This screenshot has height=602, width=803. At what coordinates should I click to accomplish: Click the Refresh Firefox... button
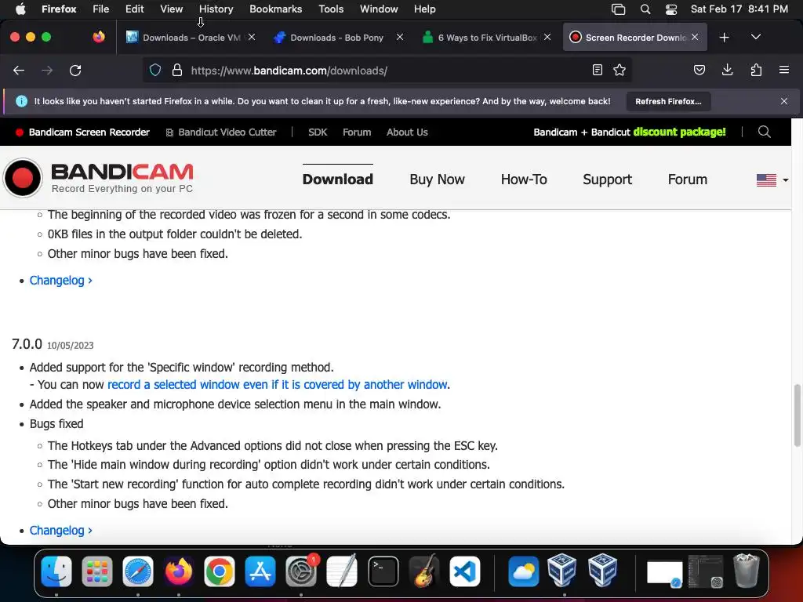coord(668,101)
